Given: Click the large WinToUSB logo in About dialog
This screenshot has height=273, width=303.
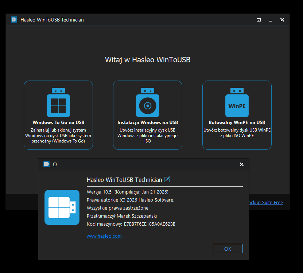Looking at the screenshot, I should pyautogui.click(x=62, y=207).
